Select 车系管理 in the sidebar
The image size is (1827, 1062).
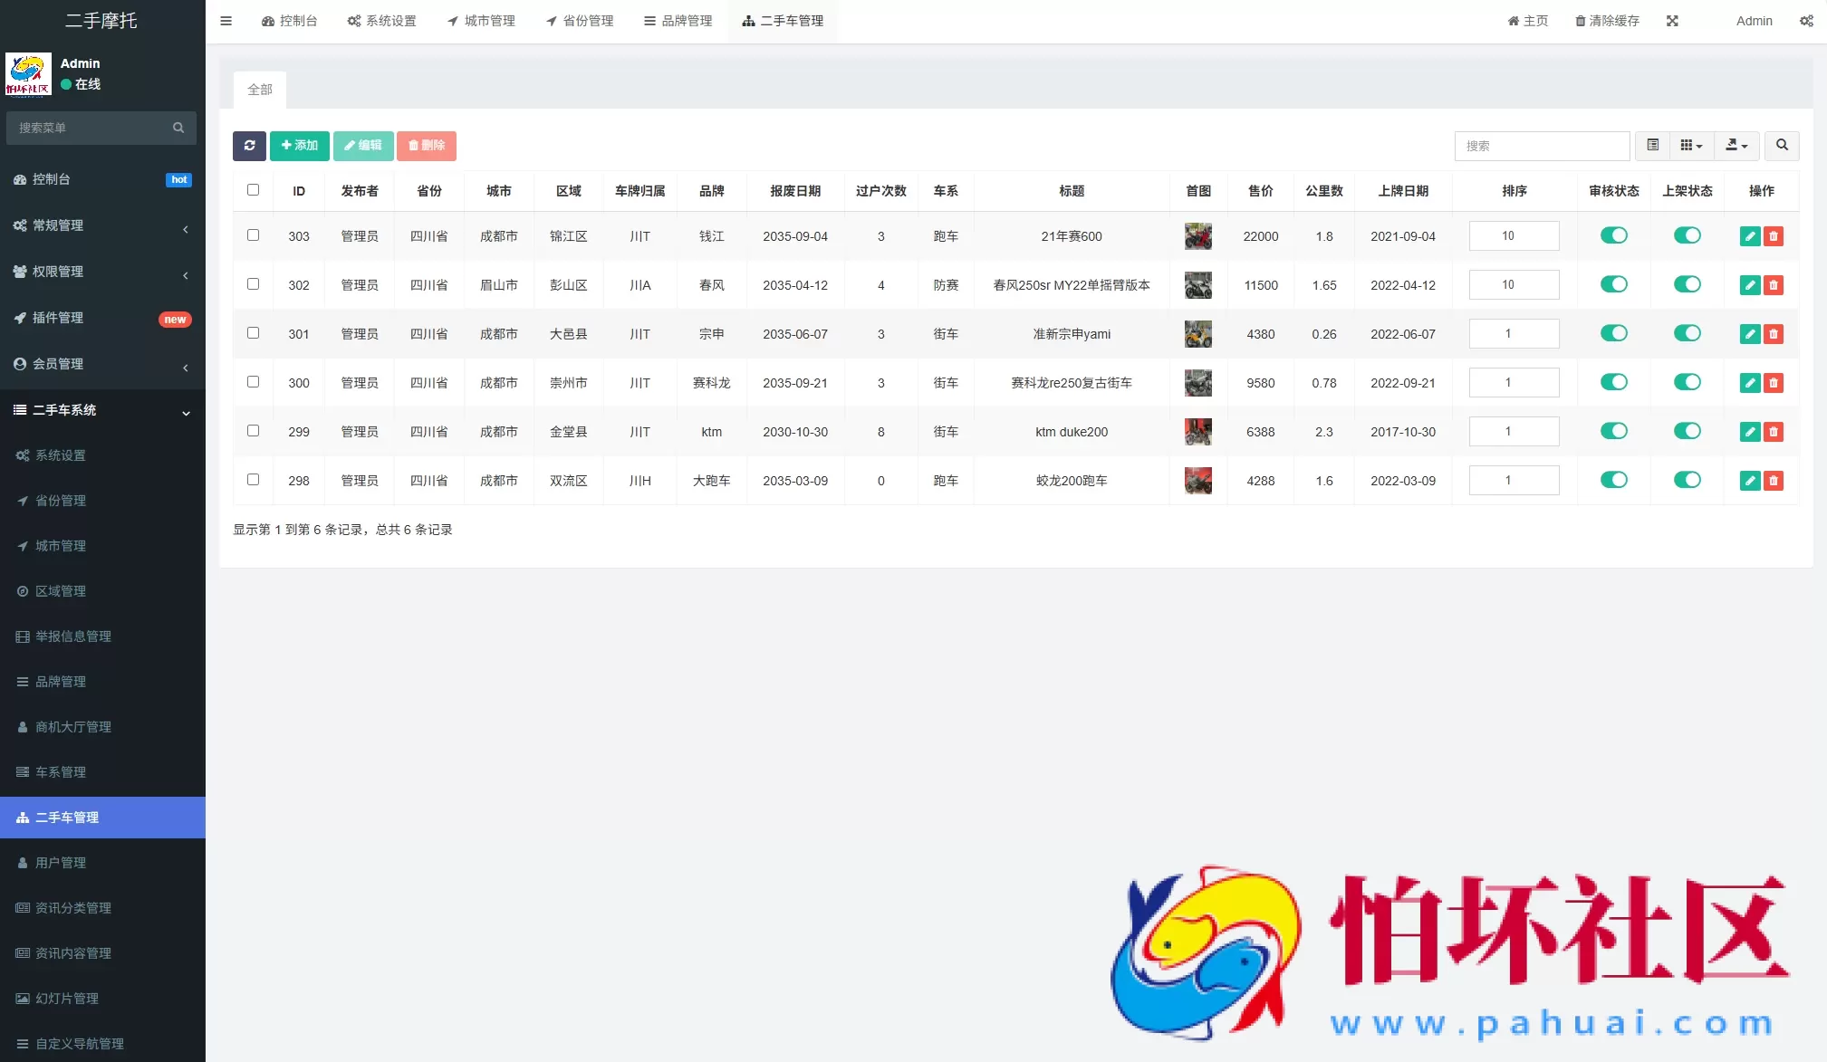coord(61,772)
